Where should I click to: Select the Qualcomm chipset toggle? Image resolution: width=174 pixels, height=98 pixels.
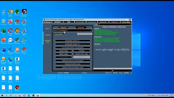coord(81,27)
